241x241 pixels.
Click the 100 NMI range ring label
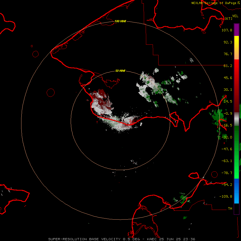point(120,21)
